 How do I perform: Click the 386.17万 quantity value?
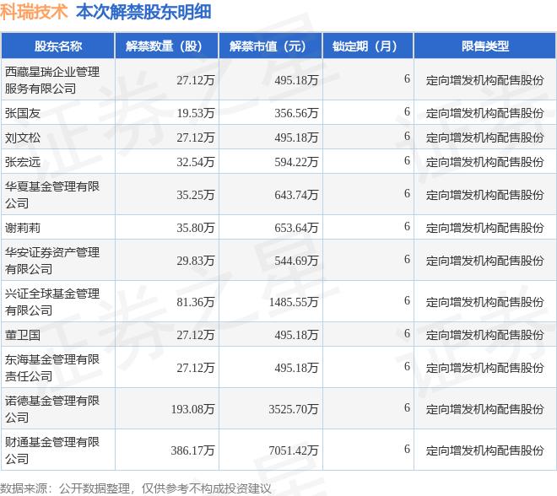click(x=193, y=450)
